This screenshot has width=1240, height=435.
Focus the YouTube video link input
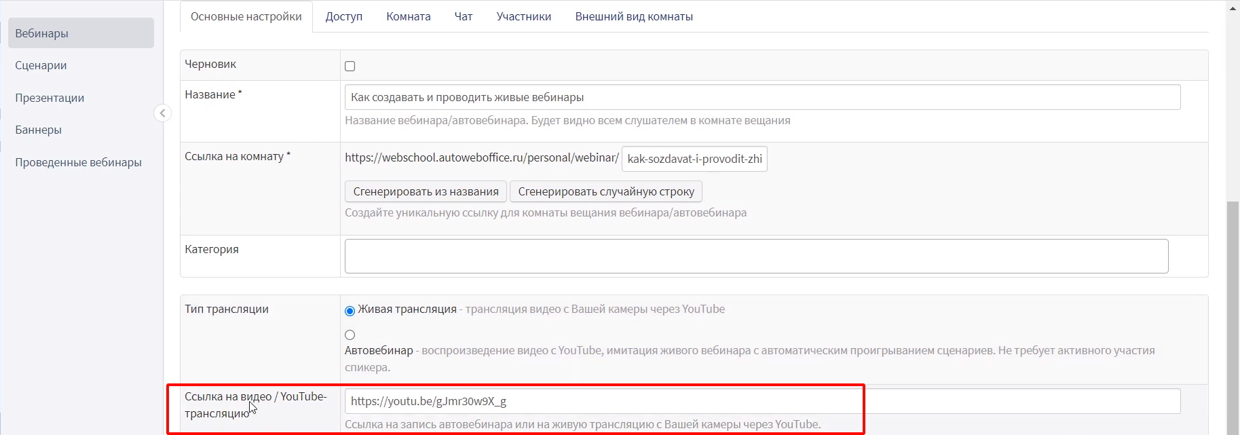[x=762, y=401]
